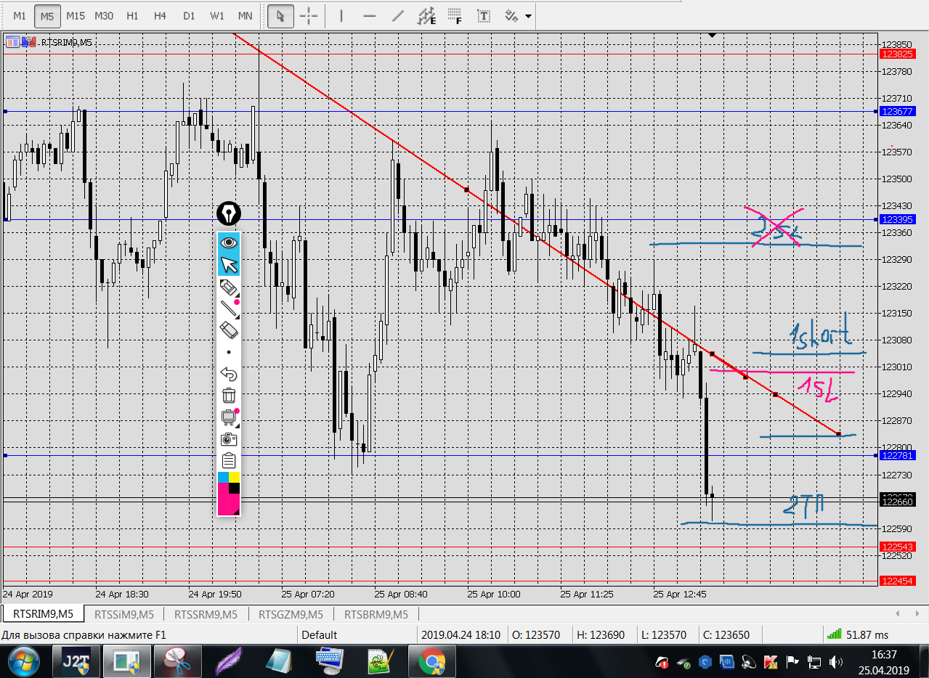This screenshot has width=929, height=678.
Task: Pick the cyan color swatch
Action: point(224,477)
